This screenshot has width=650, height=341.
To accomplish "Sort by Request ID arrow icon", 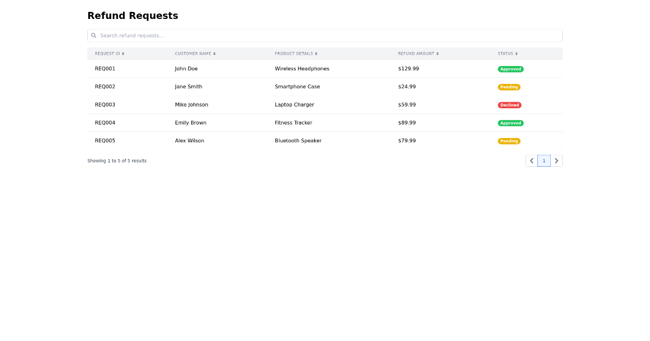I will point(123,54).
